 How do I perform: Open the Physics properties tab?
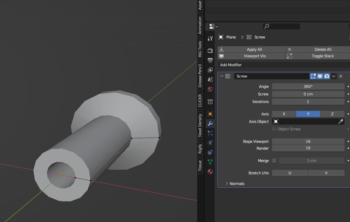click(210, 143)
